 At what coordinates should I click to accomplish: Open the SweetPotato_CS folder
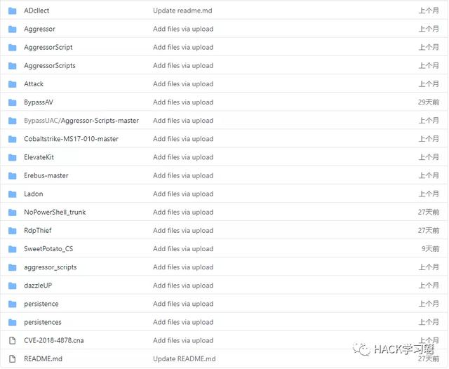48,248
